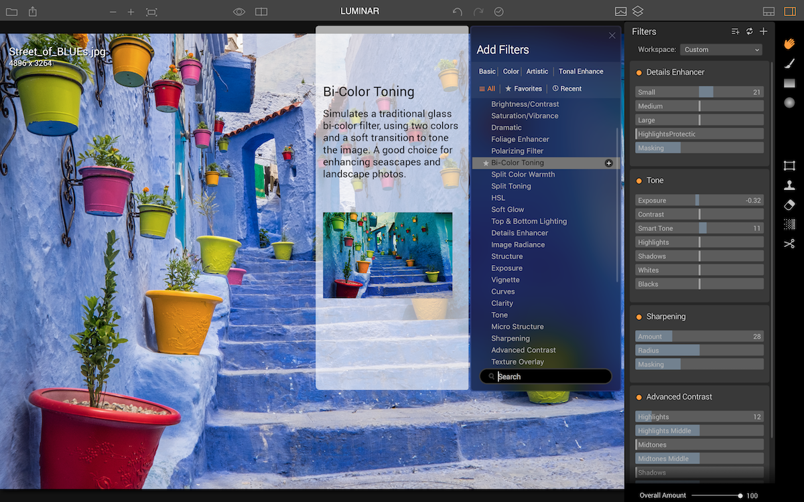Click the undo arrow icon
The width and height of the screenshot is (804, 502).
coord(458,12)
